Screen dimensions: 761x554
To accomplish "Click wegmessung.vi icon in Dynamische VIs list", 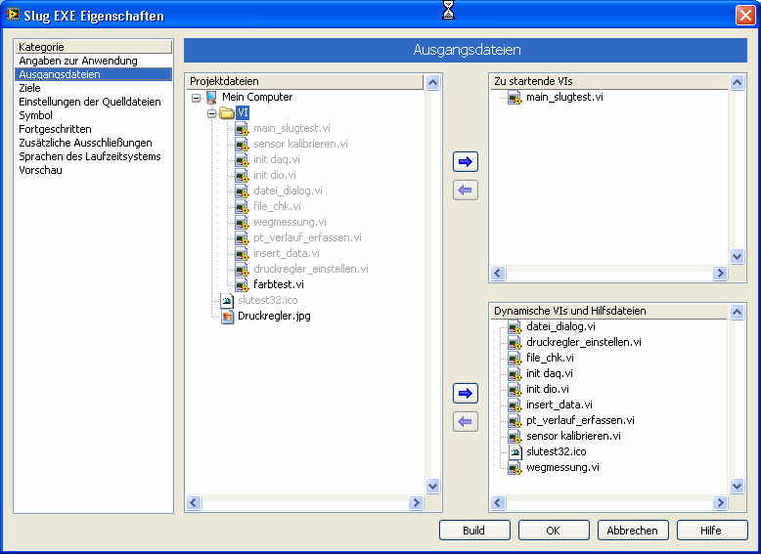I will click(515, 468).
